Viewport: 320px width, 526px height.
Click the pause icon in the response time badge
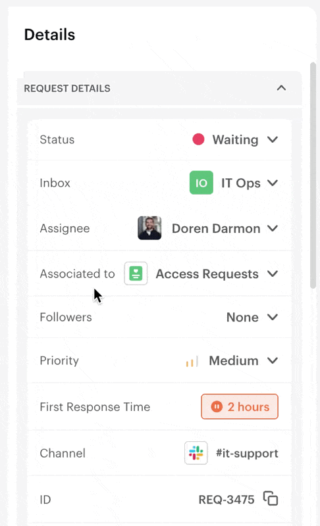217,406
